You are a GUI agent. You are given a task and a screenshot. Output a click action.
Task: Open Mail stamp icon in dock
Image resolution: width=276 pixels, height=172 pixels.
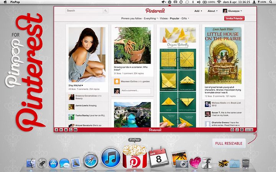(76, 163)
